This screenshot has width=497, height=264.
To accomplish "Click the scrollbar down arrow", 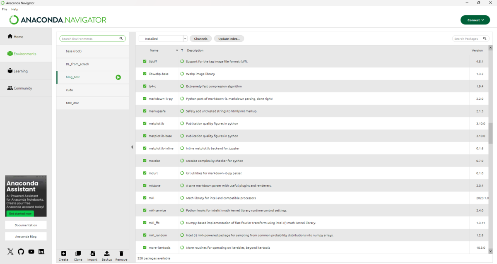I will coord(490,251).
